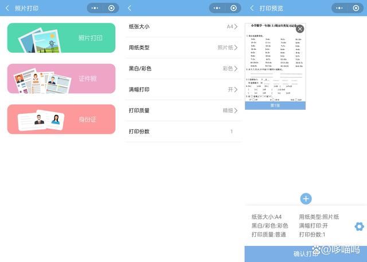Image resolution: width=367 pixels, height=262 pixels.
Task: Go back from the print settings screen
Action: 130,8
